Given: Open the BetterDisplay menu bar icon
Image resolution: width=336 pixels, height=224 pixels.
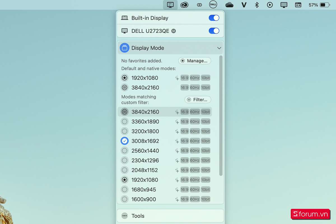Looking at the screenshot, I should 170,5.
